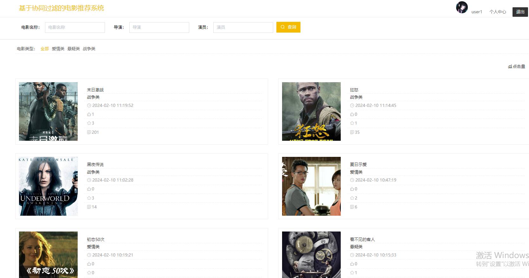The image size is (529, 278).
Task: Click the thumbs-up icon for 末日激战
Action: click(x=89, y=114)
